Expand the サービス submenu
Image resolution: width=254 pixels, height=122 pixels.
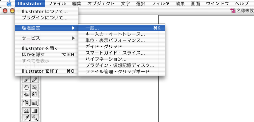(x=47, y=38)
